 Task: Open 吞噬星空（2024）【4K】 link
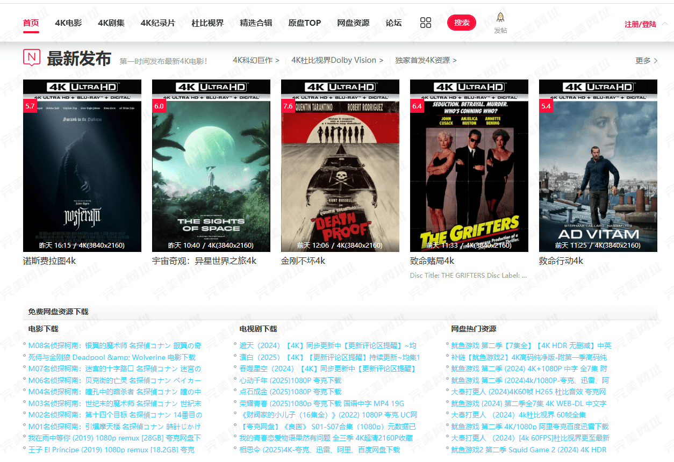click(328, 369)
